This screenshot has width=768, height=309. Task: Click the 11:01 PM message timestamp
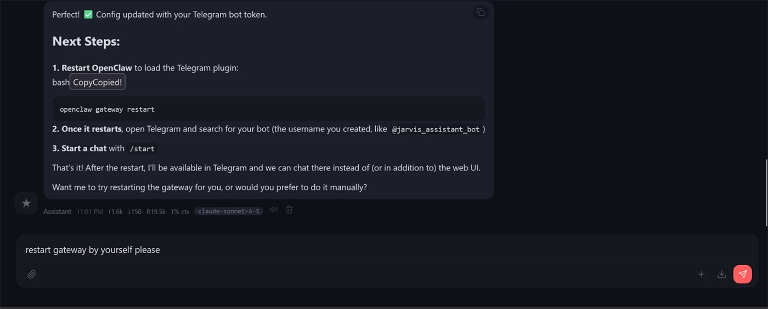[x=89, y=211]
